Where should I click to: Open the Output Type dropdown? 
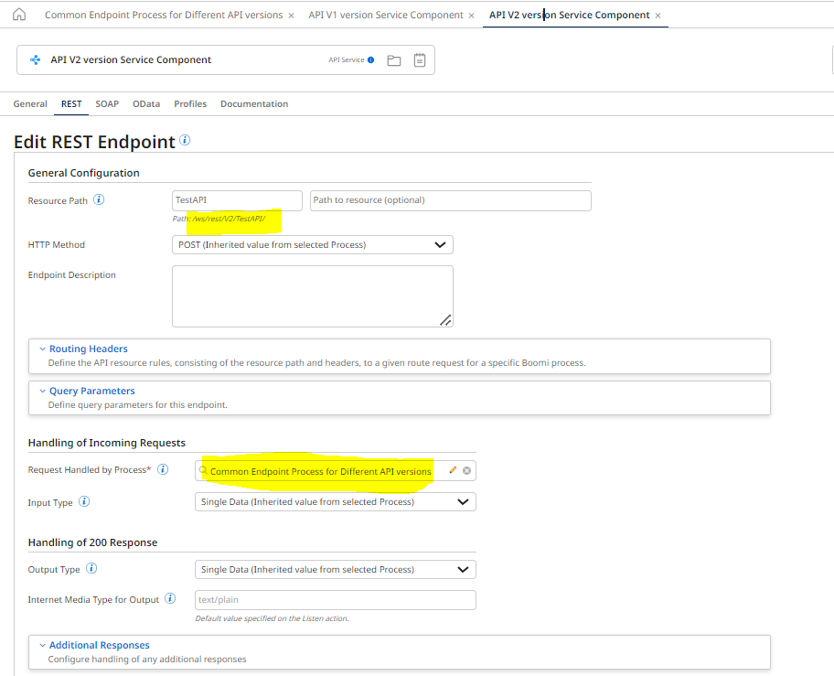pos(334,569)
